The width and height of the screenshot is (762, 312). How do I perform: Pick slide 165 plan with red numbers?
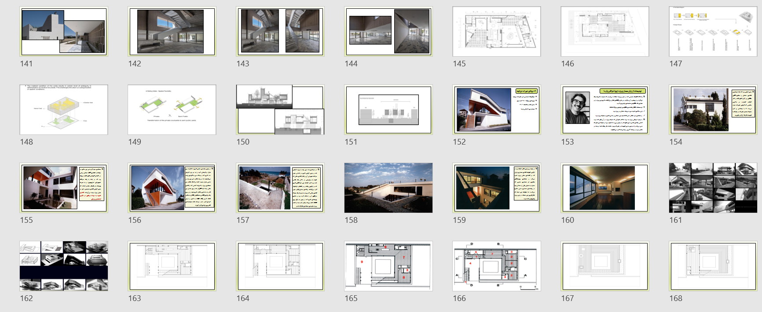[x=388, y=266]
